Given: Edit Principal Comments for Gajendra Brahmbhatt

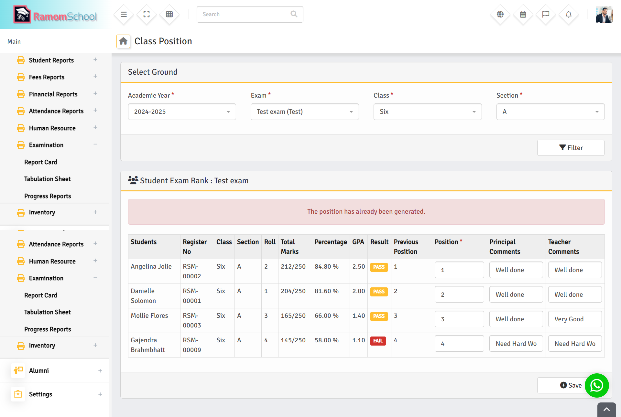Looking at the screenshot, I should [x=516, y=344].
